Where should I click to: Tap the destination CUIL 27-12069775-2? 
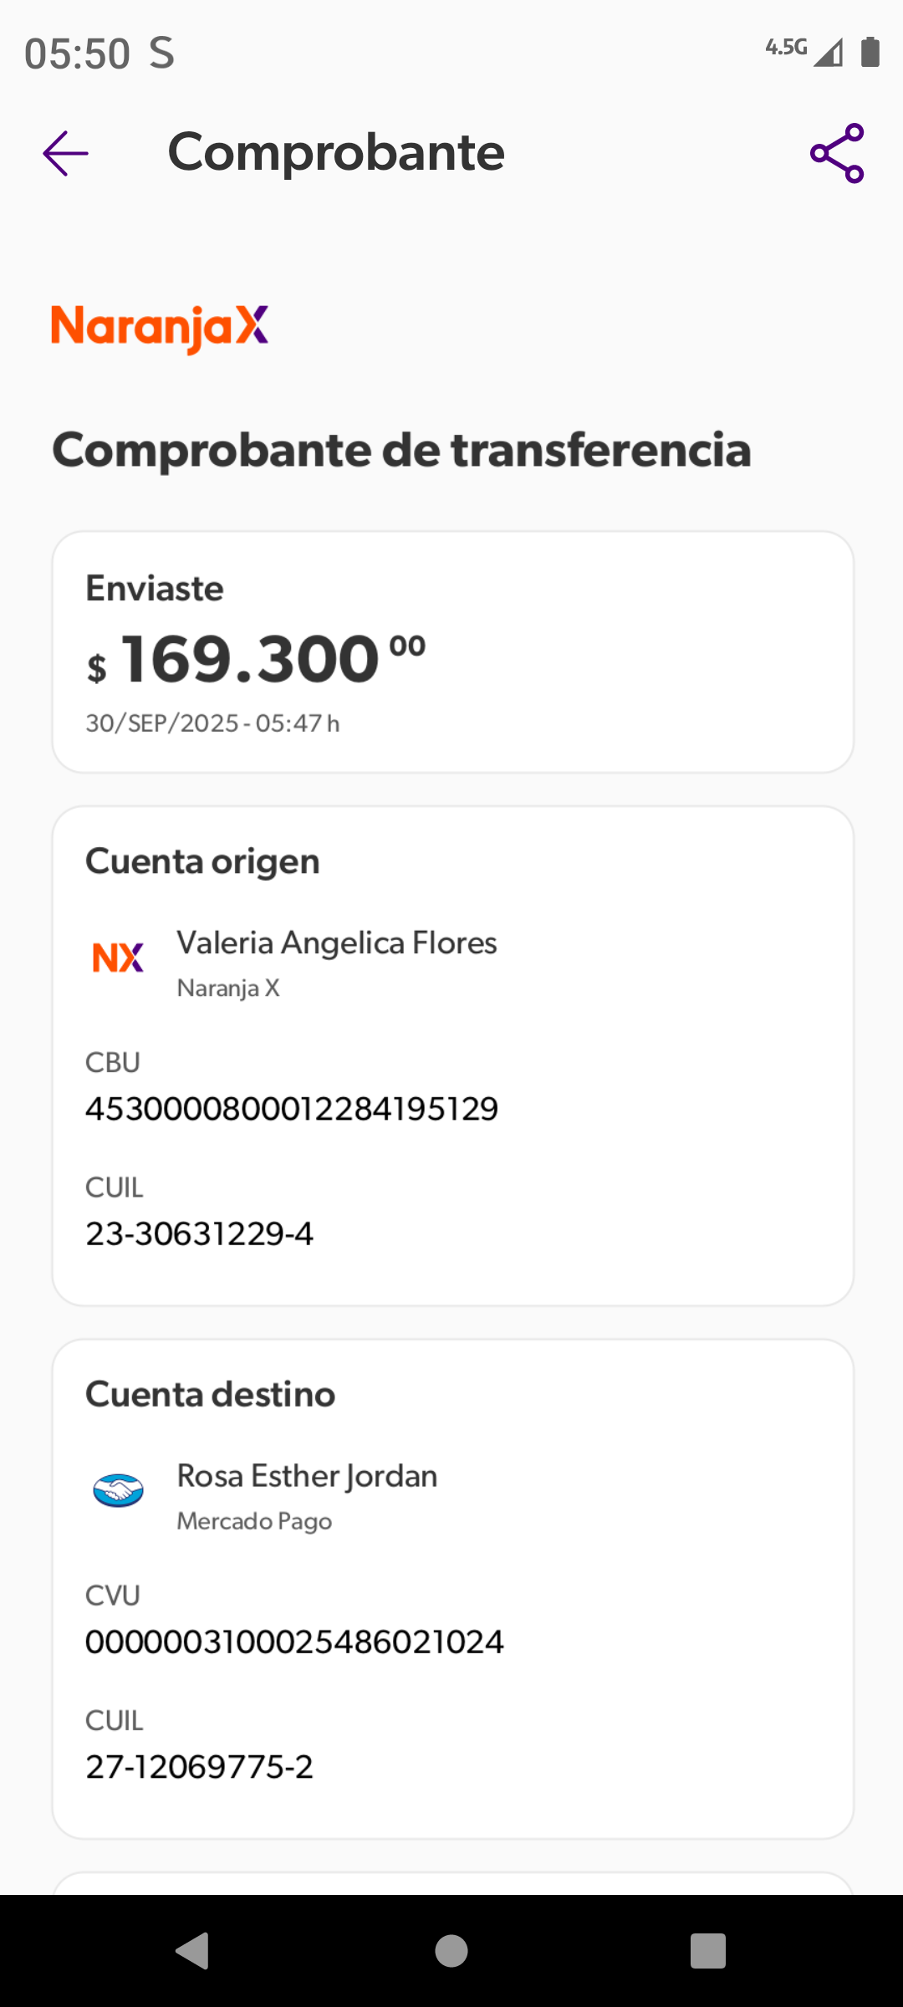(x=199, y=1766)
